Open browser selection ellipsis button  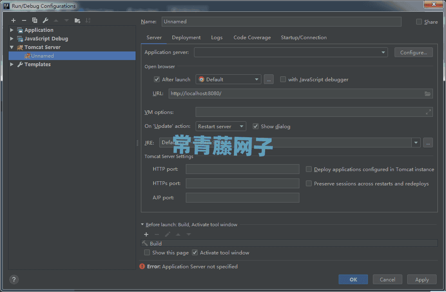tap(269, 79)
